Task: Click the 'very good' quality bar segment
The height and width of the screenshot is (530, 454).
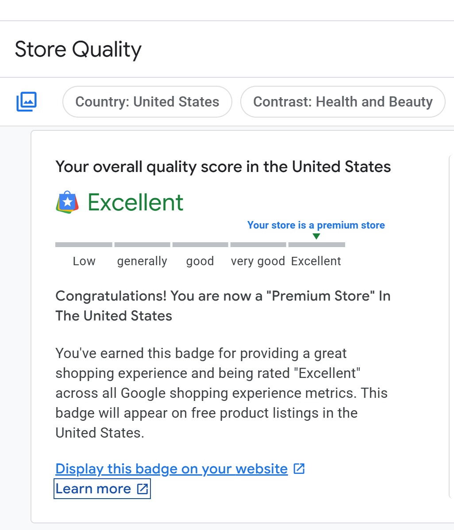Action: pos(258,244)
